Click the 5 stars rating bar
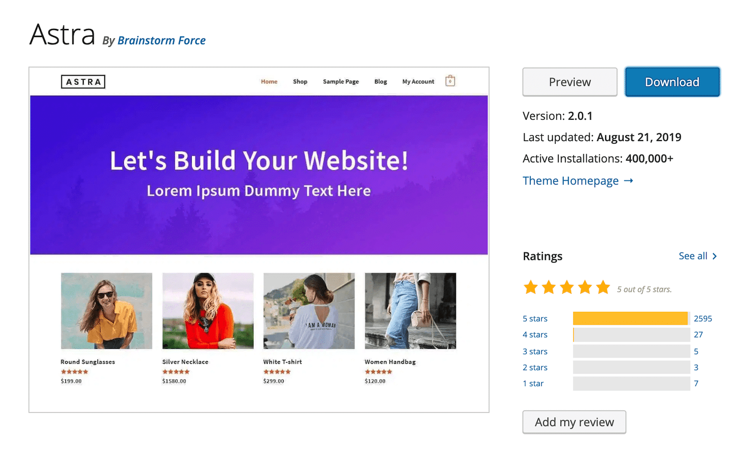Viewport: 749px width, 452px height. (631, 318)
